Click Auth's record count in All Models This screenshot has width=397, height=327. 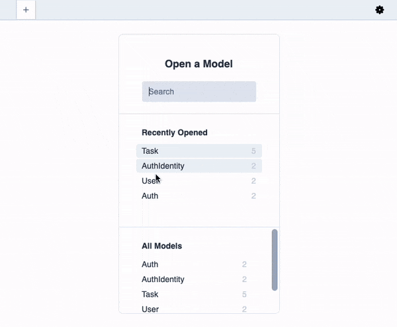[x=244, y=265]
